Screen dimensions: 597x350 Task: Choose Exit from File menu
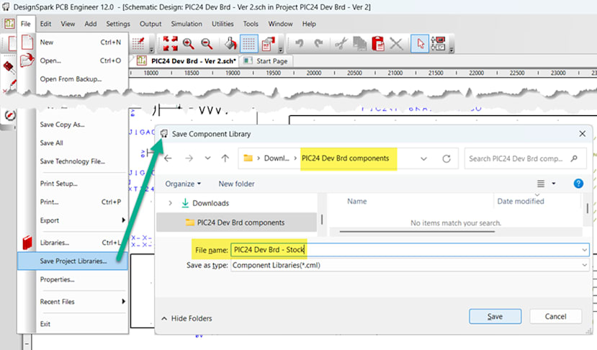pos(45,324)
